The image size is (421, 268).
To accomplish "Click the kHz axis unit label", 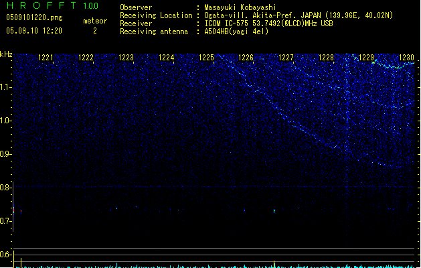I will (x=6, y=54).
